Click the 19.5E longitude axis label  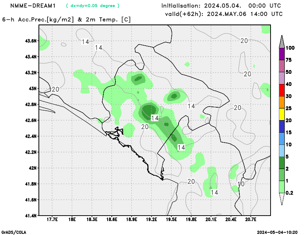(171, 219)
